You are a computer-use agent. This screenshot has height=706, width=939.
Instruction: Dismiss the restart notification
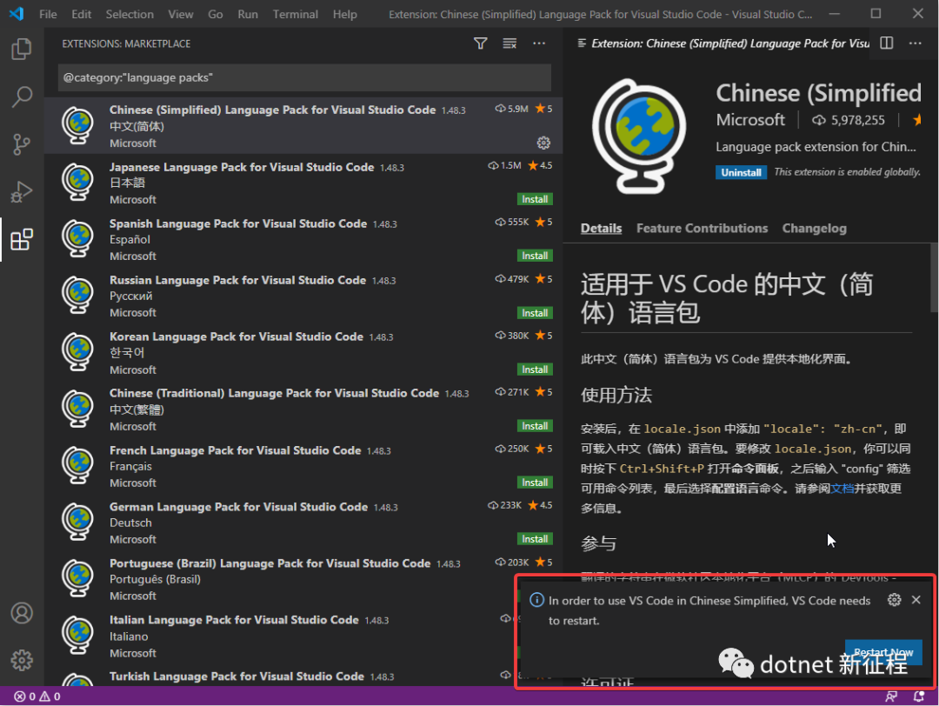(x=916, y=600)
